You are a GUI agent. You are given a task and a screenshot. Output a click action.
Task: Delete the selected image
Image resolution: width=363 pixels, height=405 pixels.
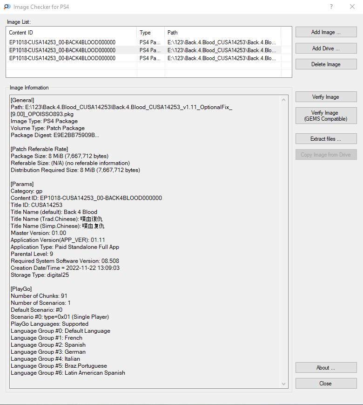326,64
